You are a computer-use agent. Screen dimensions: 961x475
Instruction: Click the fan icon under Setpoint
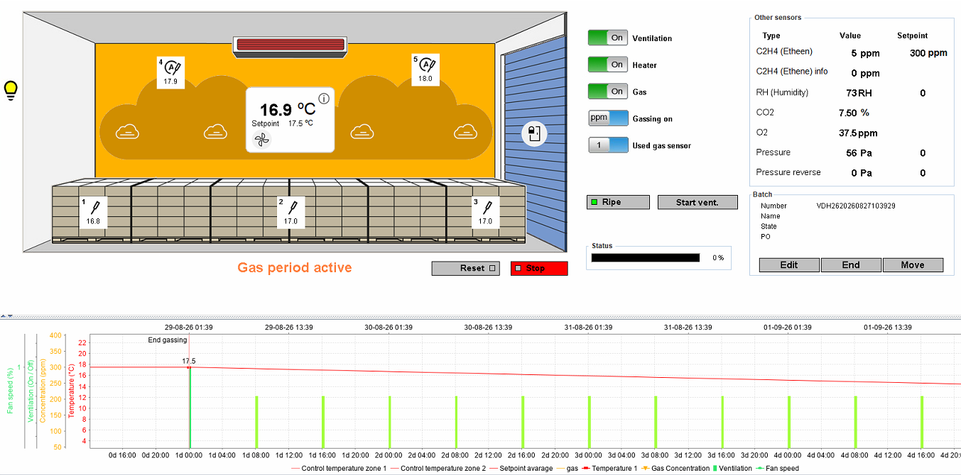pos(262,140)
